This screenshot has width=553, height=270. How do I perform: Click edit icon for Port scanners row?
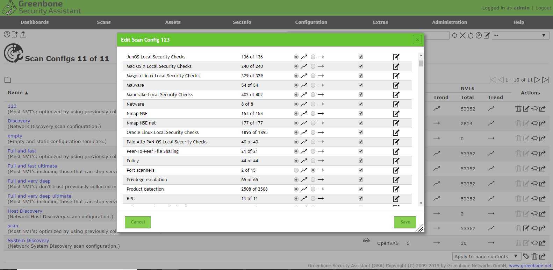(x=396, y=170)
